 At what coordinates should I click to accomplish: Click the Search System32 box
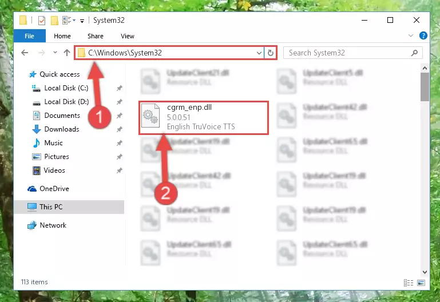(353, 53)
